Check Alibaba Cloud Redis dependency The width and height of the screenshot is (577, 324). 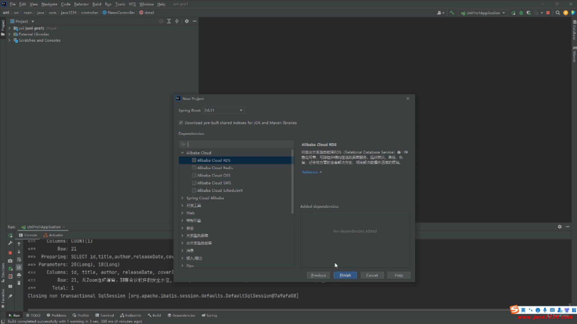(194, 168)
